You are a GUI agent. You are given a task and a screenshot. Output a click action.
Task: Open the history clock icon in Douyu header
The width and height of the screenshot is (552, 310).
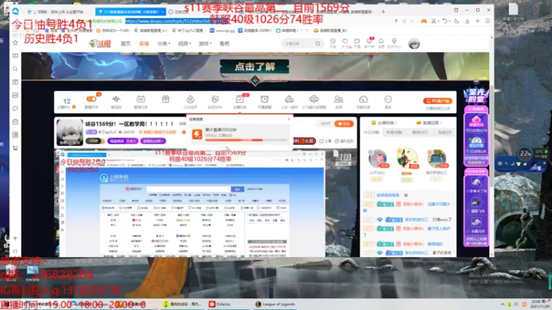point(333,43)
